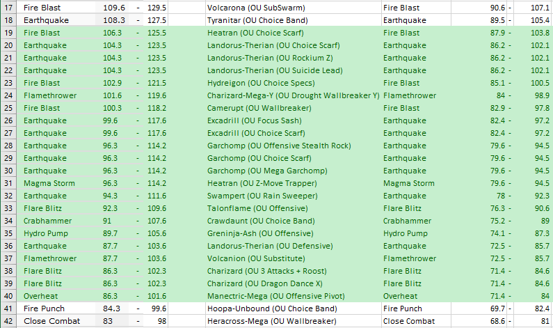Select the row 25 header
553x328 pixels.
9,108
